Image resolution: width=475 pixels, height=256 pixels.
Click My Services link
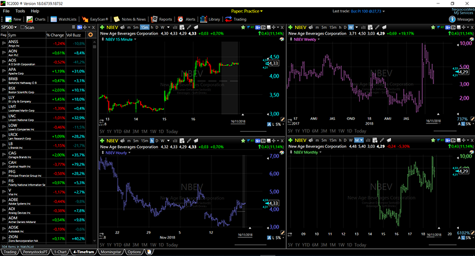(x=463, y=13)
